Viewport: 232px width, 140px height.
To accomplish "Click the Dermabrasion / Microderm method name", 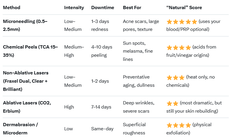I will tap(21, 129).
